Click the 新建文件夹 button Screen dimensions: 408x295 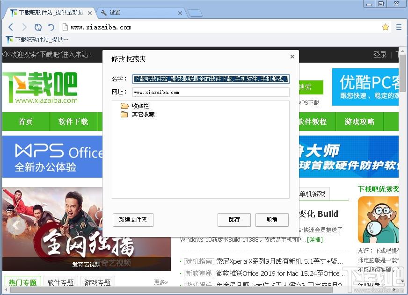coord(133,220)
